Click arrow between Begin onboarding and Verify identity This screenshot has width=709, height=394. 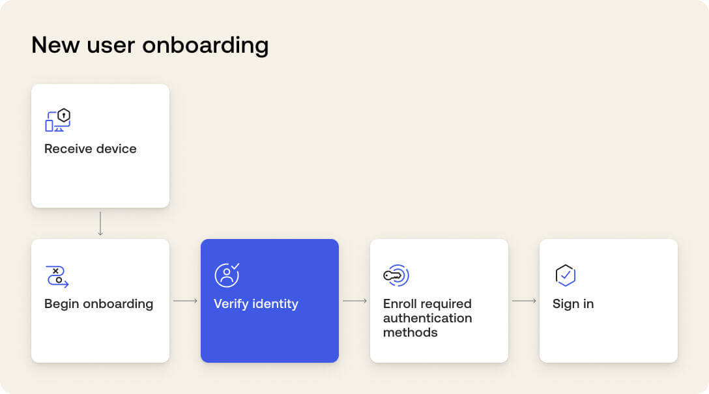pos(185,301)
